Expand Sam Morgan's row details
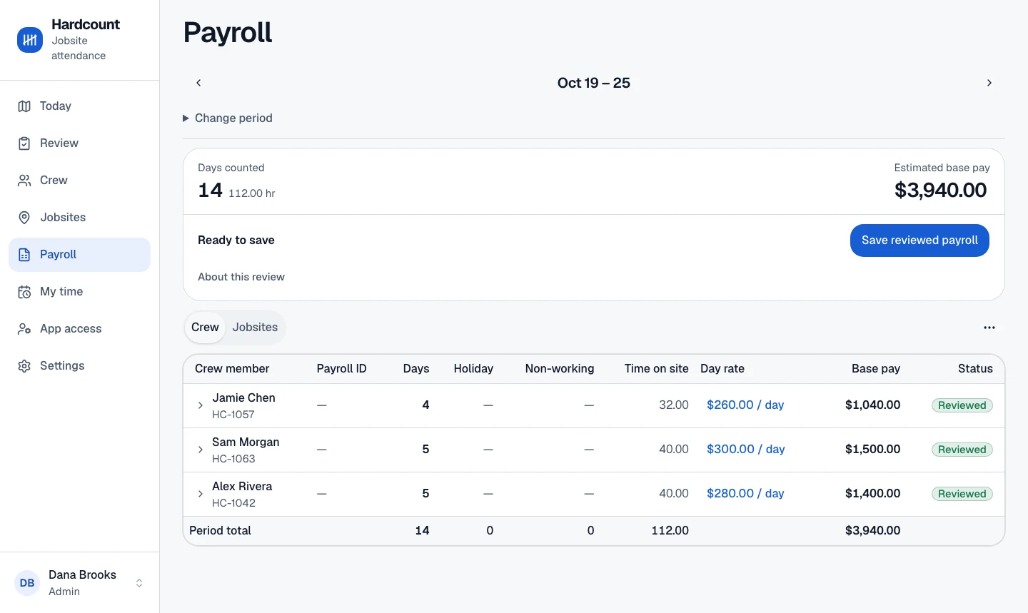 [201, 450]
